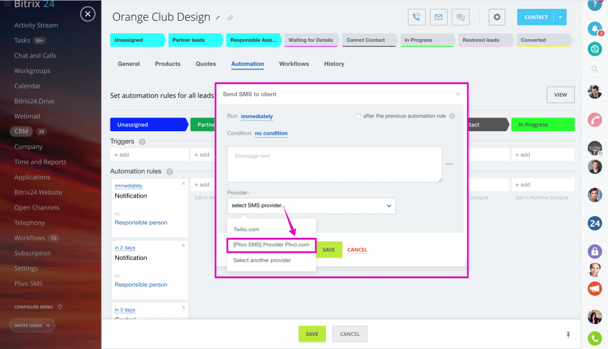Copy the lead link via chain icon
Image resolution: width=608 pixels, height=349 pixels.
pyautogui.click(x=230, y=18)
